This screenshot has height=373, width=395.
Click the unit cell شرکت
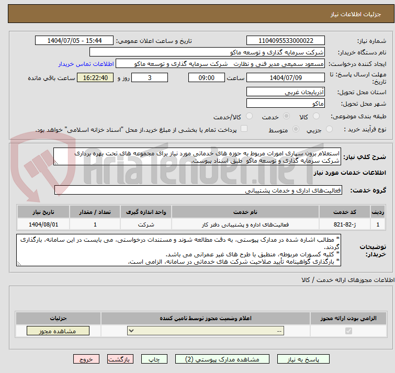tap(146, 224)
